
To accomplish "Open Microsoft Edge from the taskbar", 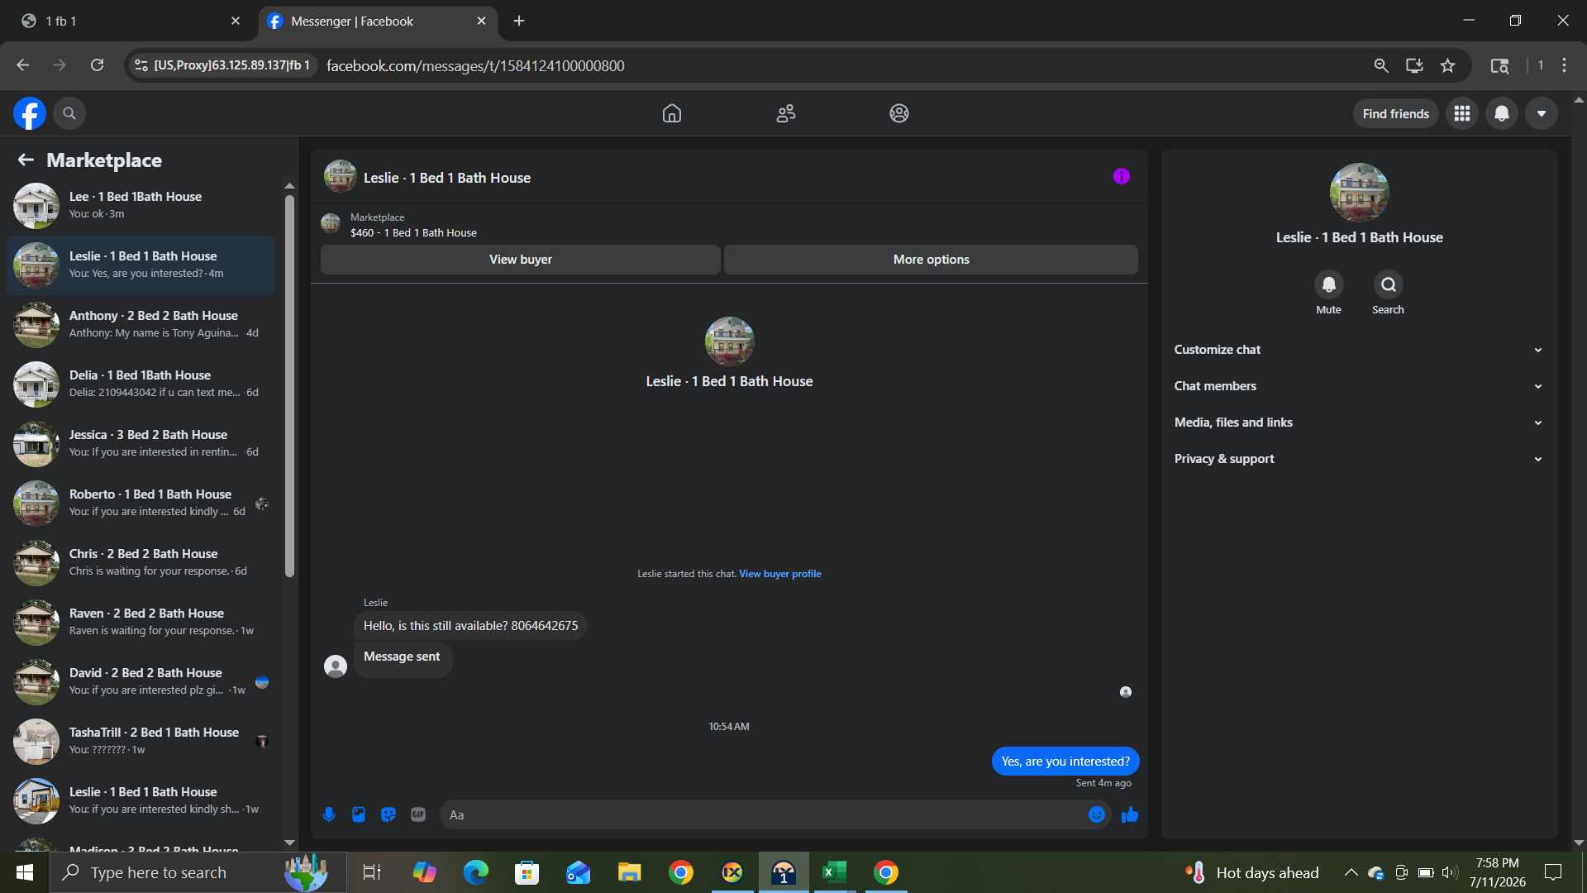I will 475,872.
